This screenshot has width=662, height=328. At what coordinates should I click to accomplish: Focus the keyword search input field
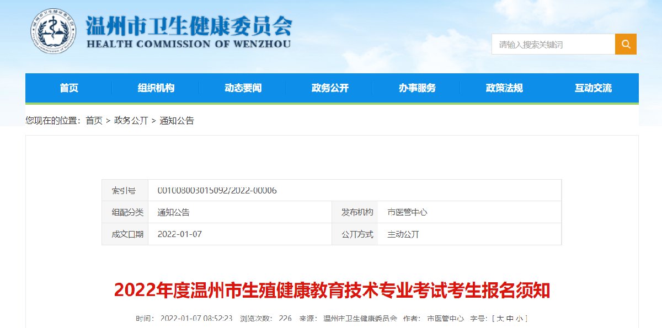553,44
